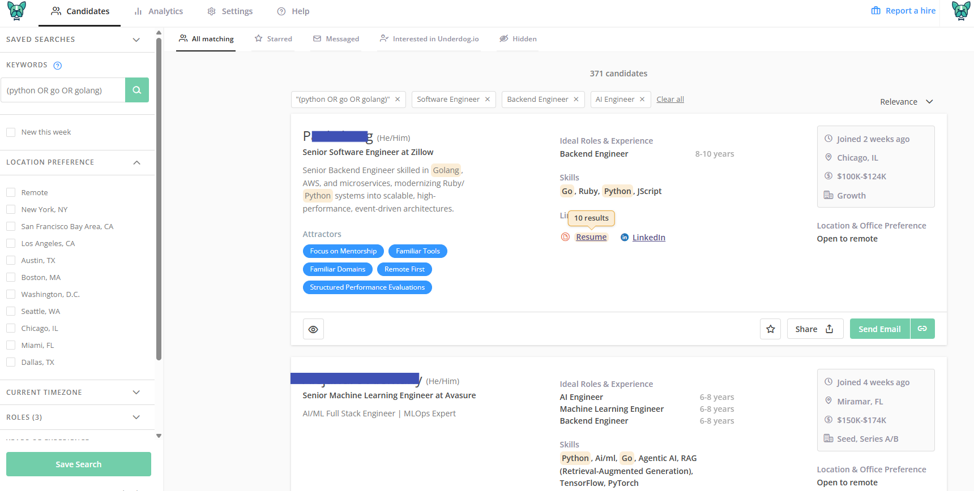
Task: Expand the Roles (3) section
Action: click(77, 417)
